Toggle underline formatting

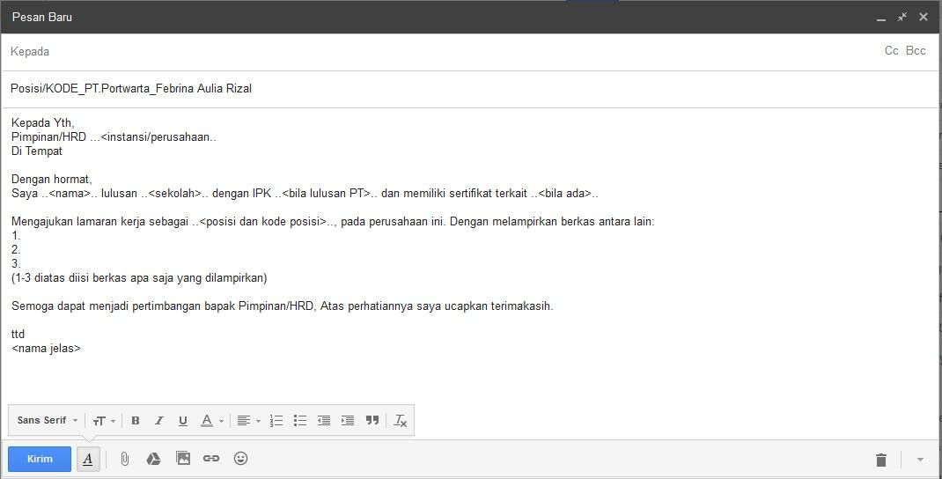(x=182, y=421)
